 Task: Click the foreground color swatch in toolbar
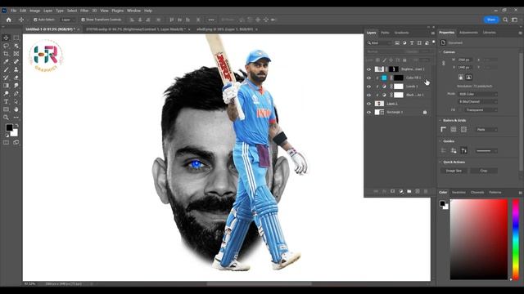click(x=9, y=127)
